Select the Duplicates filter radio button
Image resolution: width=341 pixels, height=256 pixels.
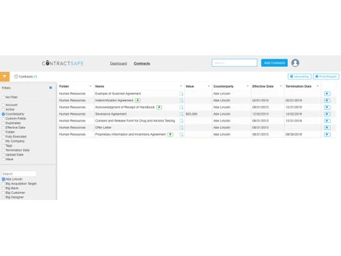(3, 123)
